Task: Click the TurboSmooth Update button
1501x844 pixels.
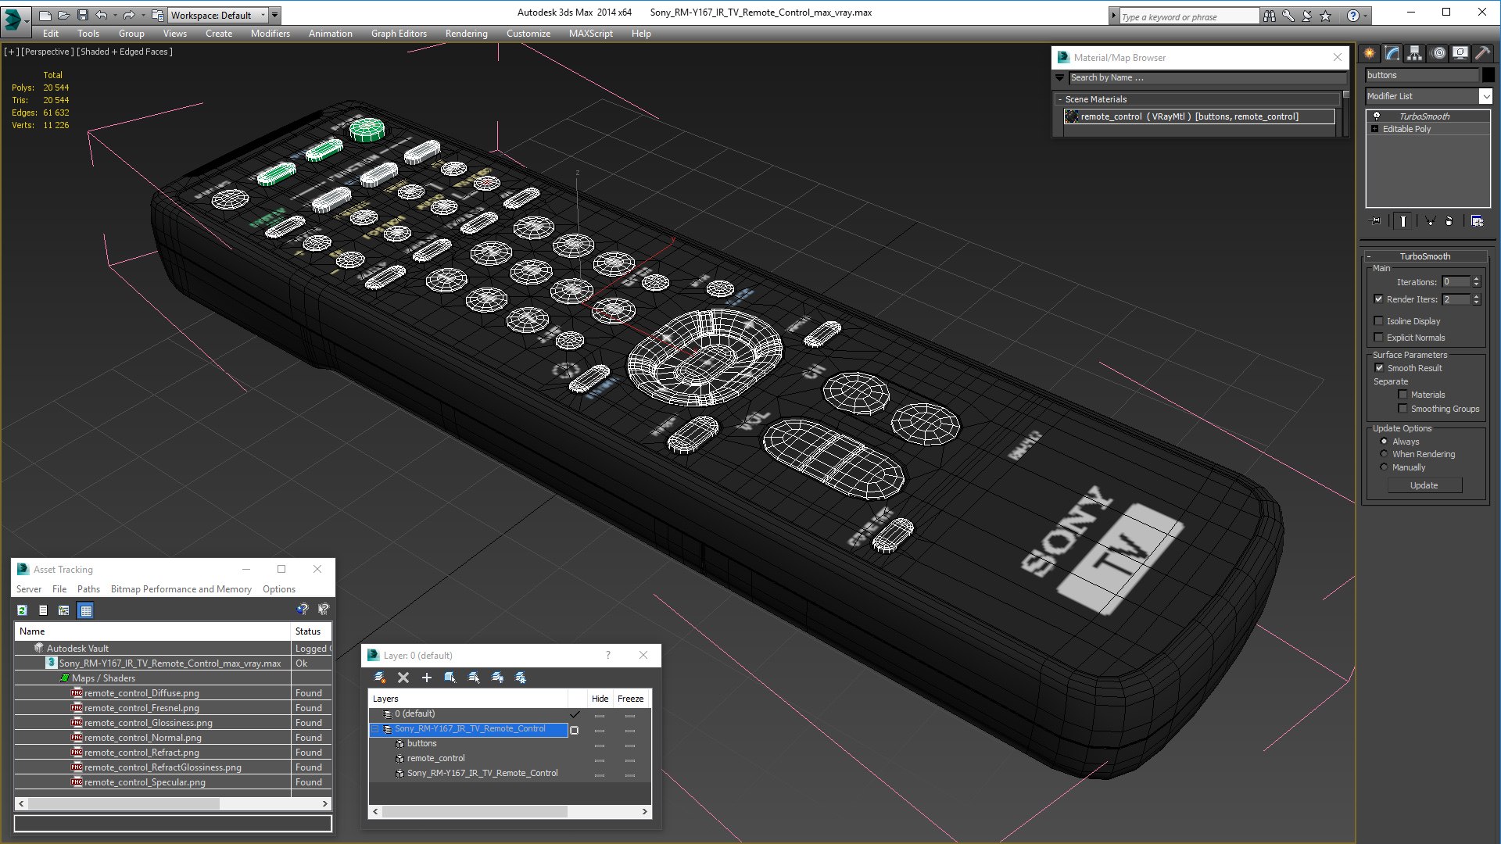Action: (x=1424, y=485)
